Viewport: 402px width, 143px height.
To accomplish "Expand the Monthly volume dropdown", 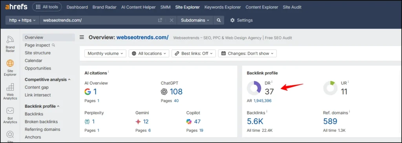I will click(105, 54).
